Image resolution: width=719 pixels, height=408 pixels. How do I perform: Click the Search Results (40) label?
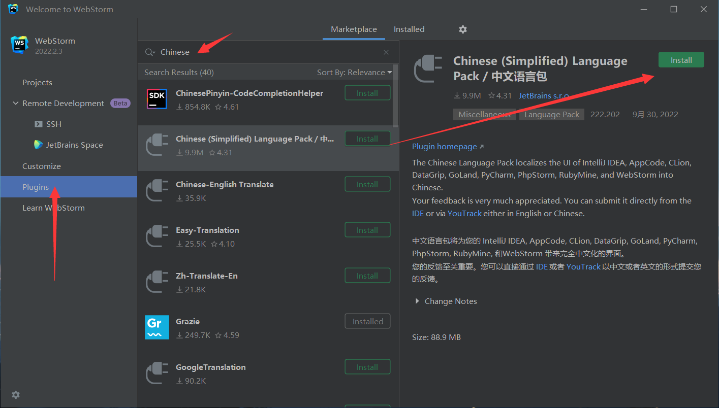click(x=179, y=72)
